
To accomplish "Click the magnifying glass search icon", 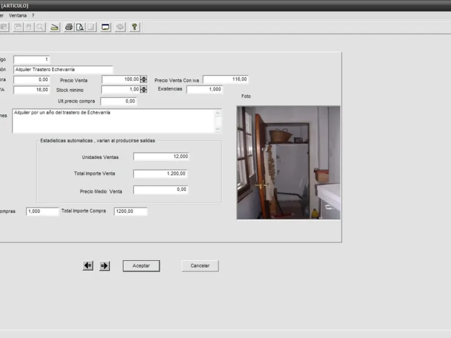I will point(40,27).
